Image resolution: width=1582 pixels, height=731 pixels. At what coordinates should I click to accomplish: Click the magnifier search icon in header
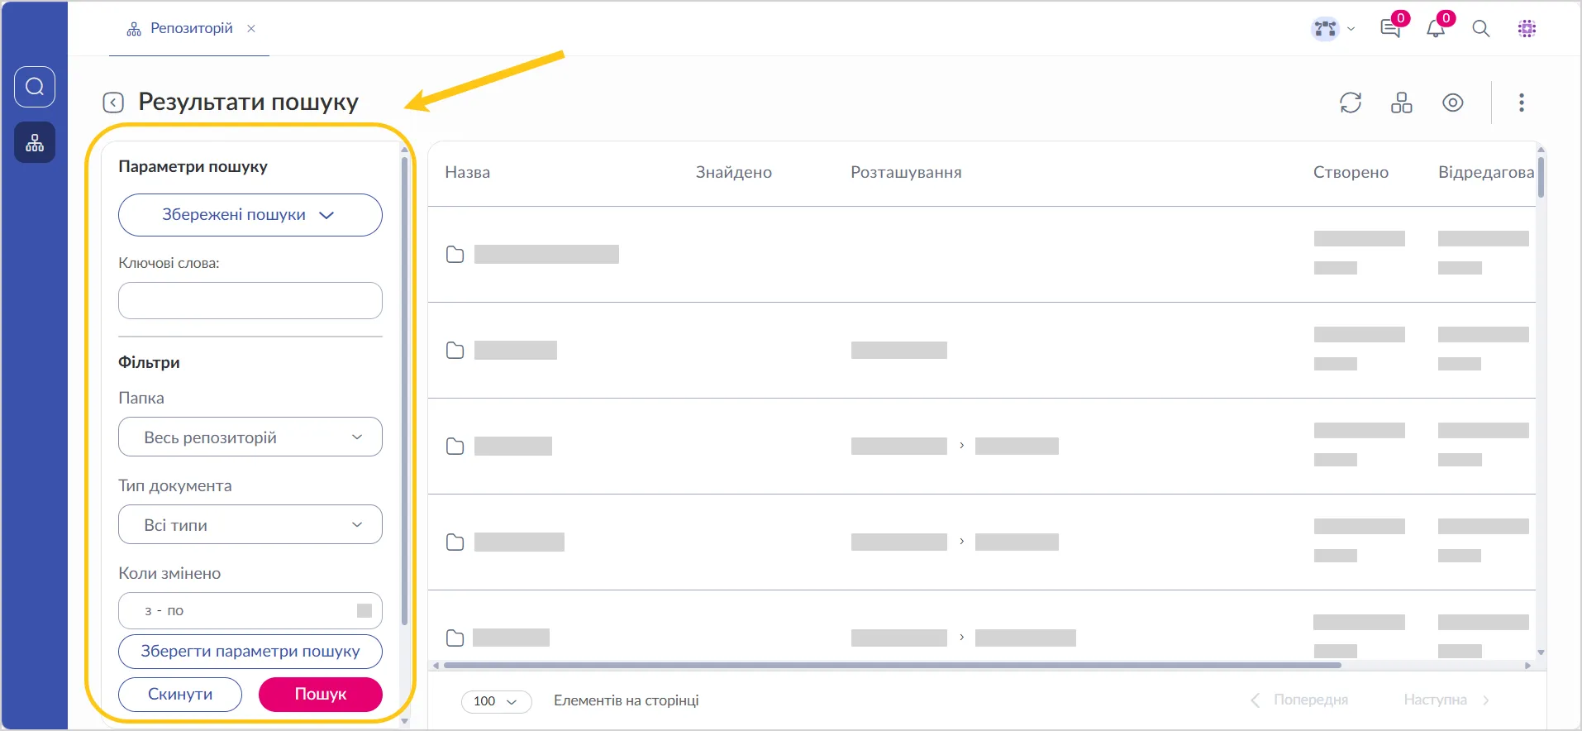click(x=1481, y=29)
